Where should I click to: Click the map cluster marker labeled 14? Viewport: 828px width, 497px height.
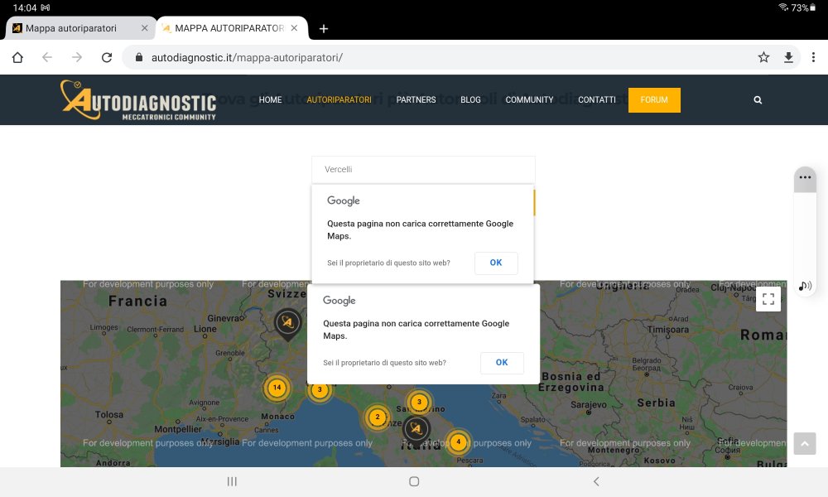point(277,388)
